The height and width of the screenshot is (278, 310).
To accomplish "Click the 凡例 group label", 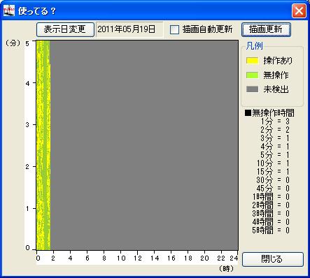I will [254, 46].
